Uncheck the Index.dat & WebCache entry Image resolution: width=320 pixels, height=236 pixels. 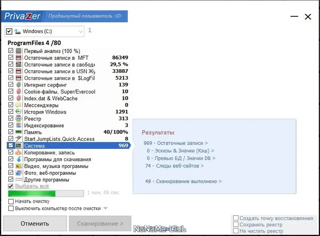tap(10, 98)
